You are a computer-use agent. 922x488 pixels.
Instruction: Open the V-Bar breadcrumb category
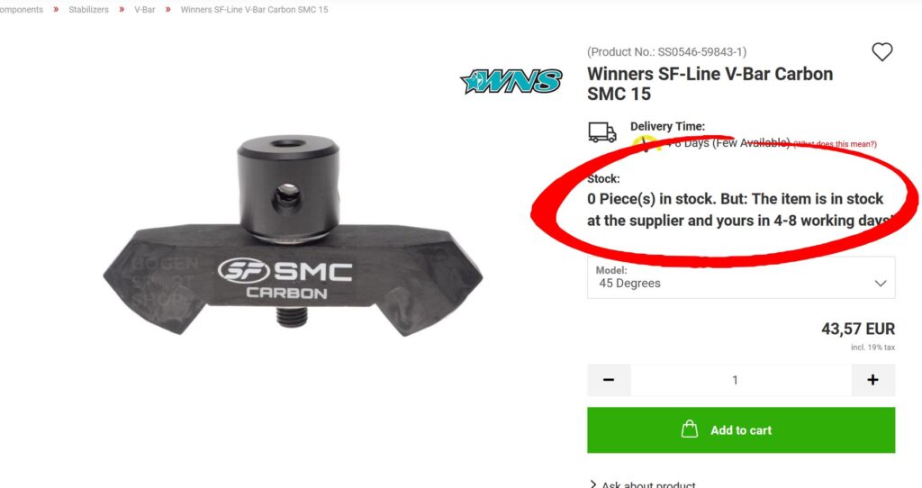[x=145, y=9]
